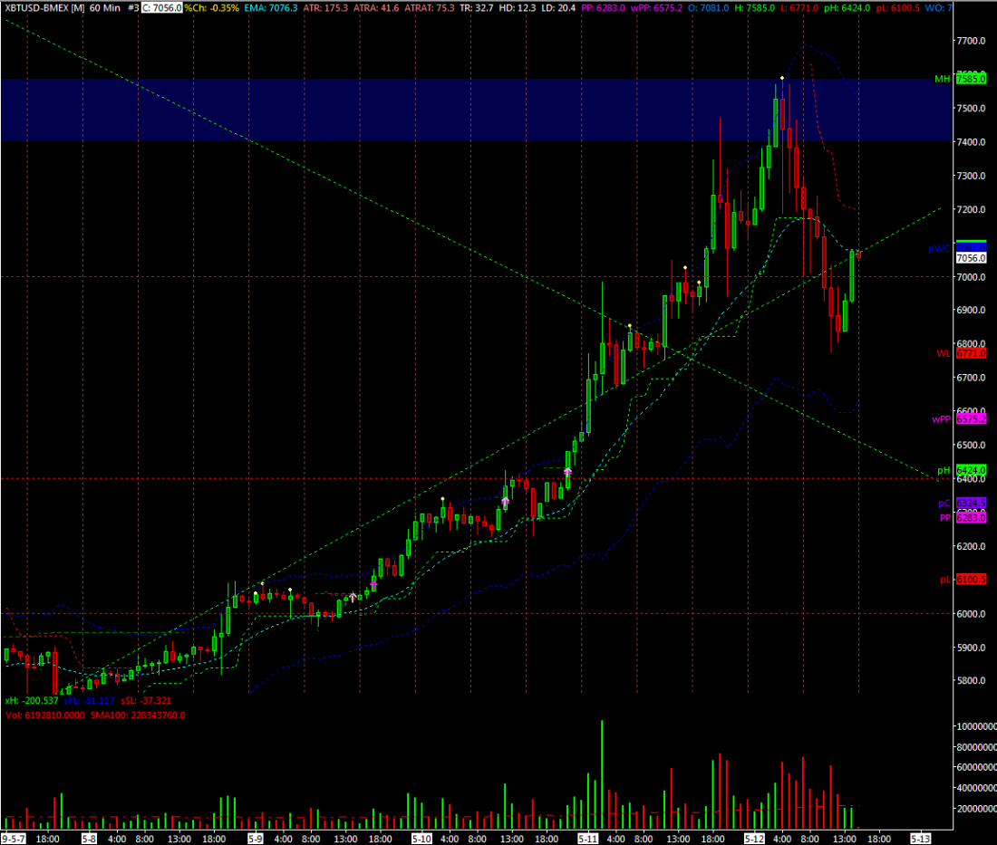This screenshot has width=997, height=845.
Task: Click the EMA 7076.3 readout in header
Action: pyautogui.click(x=268, y=7)
